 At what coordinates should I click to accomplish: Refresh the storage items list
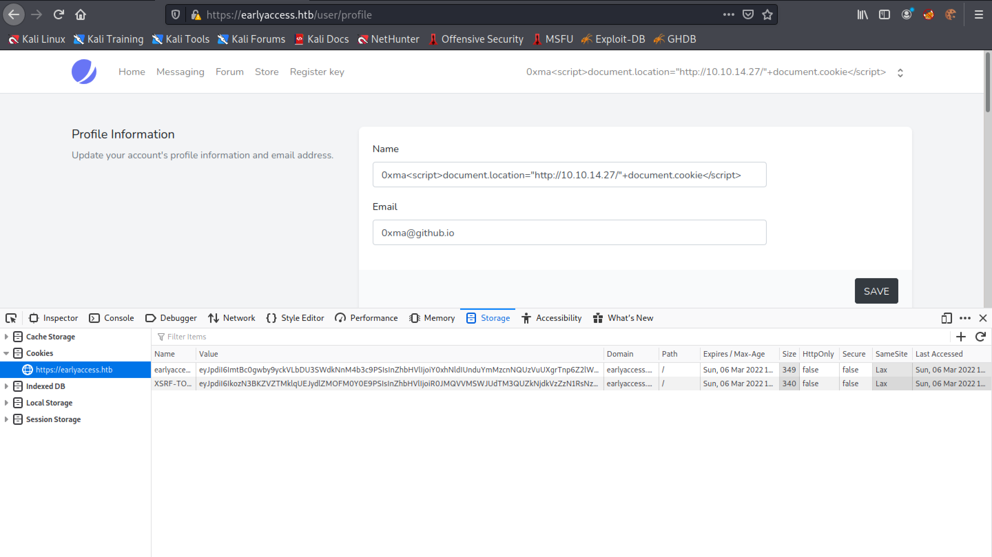pos(980,337)
